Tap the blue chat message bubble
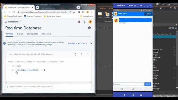Viewport: 178px width, 100px height. click(135, 20)
